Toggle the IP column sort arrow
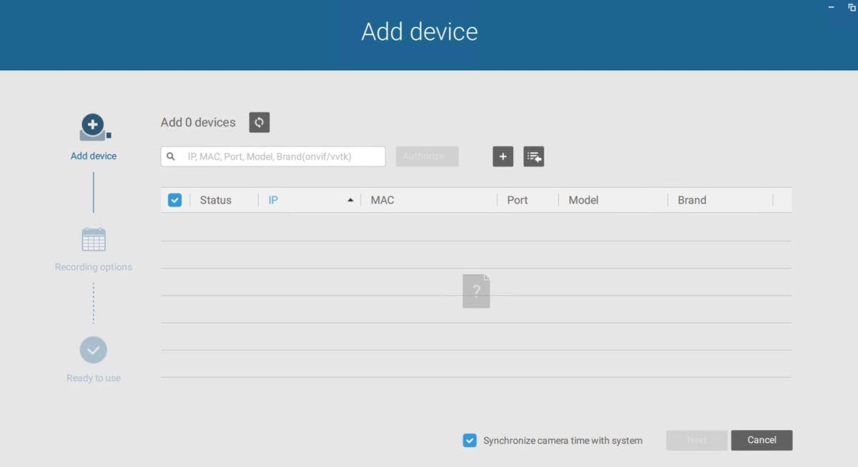 point(350,201)
